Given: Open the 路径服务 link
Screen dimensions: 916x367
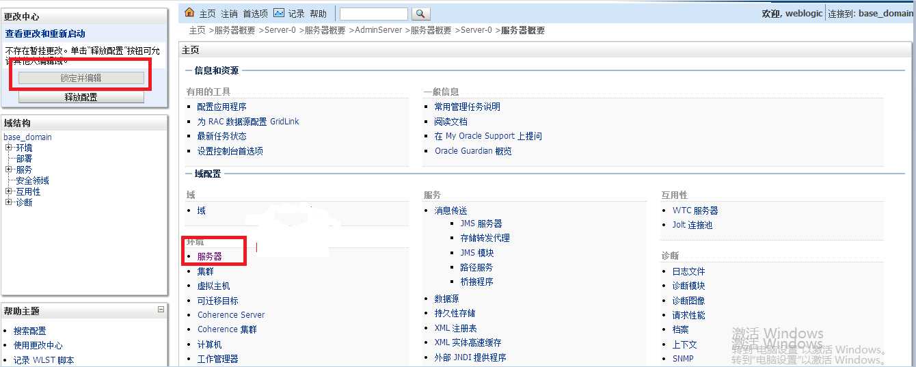Looking at the screenshot, I should [x=476, y=267].
